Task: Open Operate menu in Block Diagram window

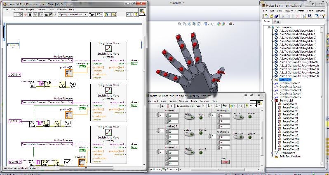Action: [x=41, y=9]
